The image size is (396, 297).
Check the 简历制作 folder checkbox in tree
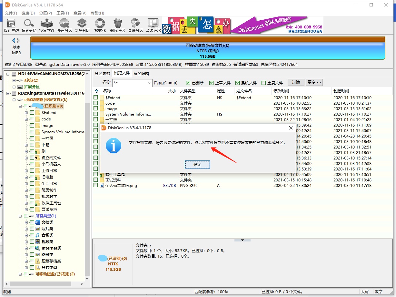click(x=32, y=190)
